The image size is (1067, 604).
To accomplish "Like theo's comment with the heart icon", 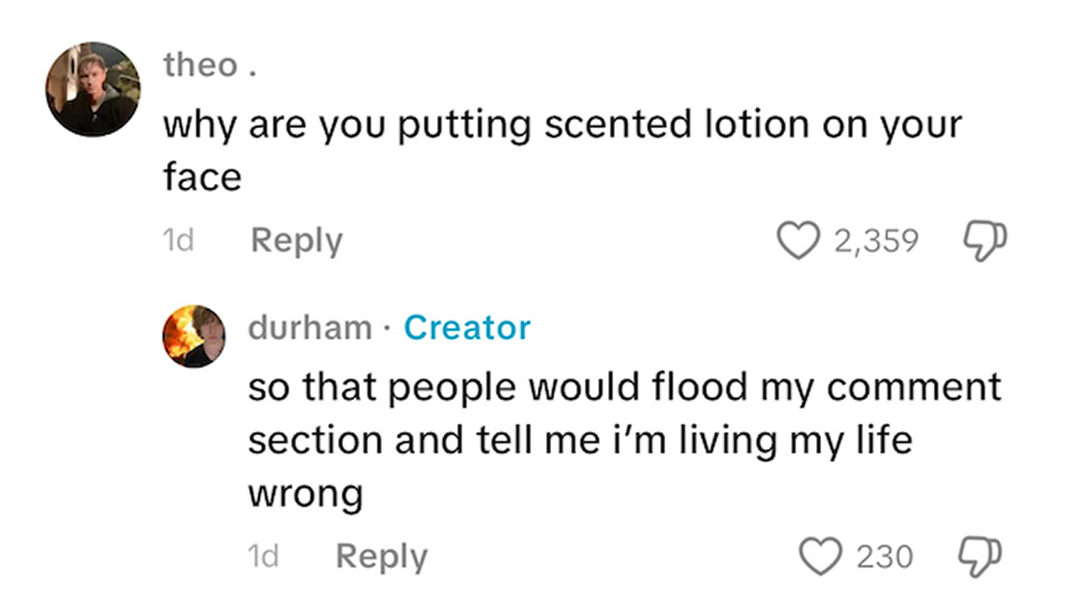I will 803,242.
